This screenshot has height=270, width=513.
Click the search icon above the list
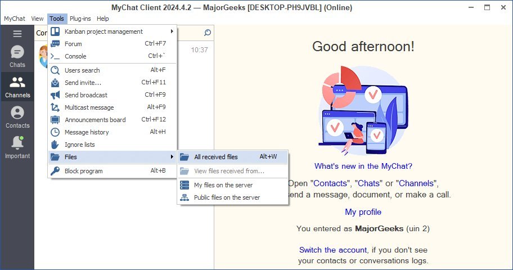point(208,33)
